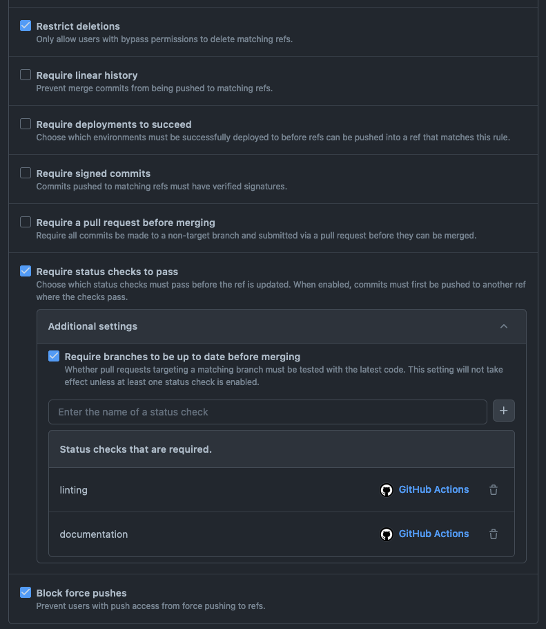
Task: Open GitHub Actions link for linting
Action: [x=433, y=489]
